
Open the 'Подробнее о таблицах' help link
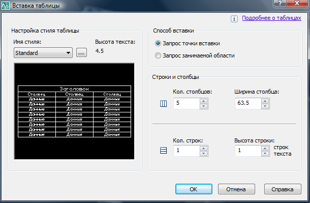coord(271,18)
